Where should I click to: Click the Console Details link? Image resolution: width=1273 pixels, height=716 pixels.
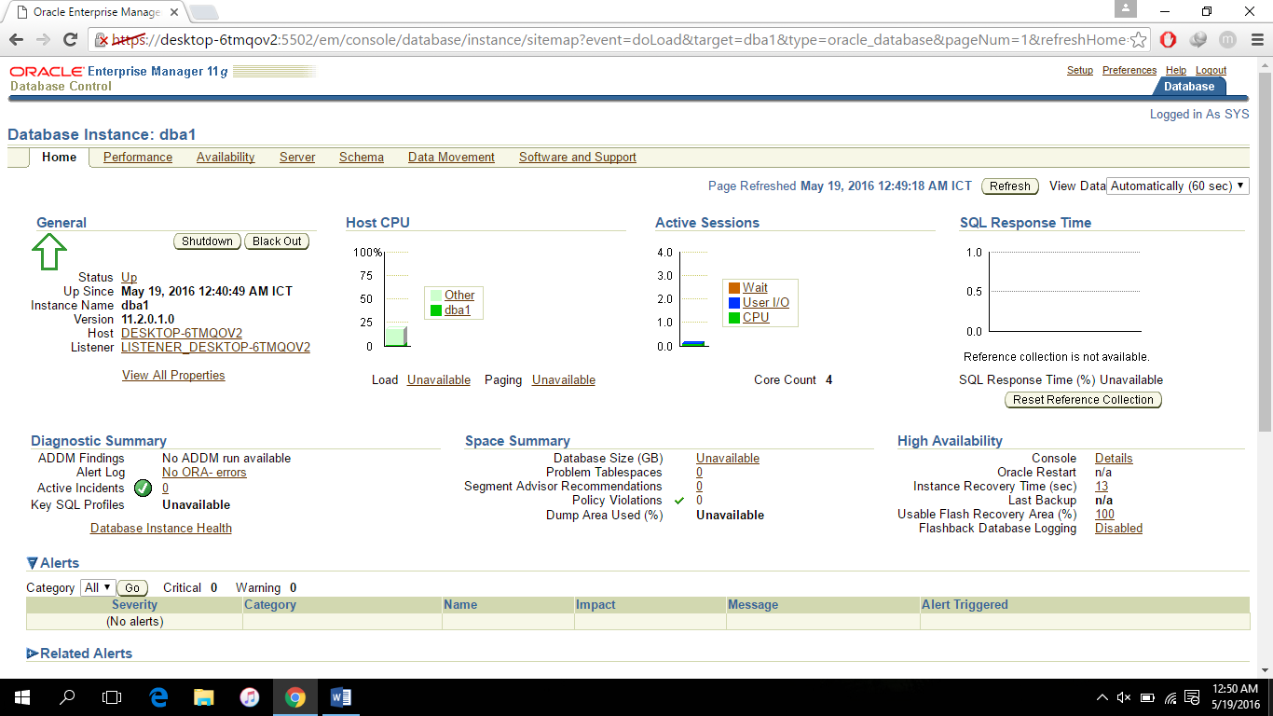tap(1114, 459)
